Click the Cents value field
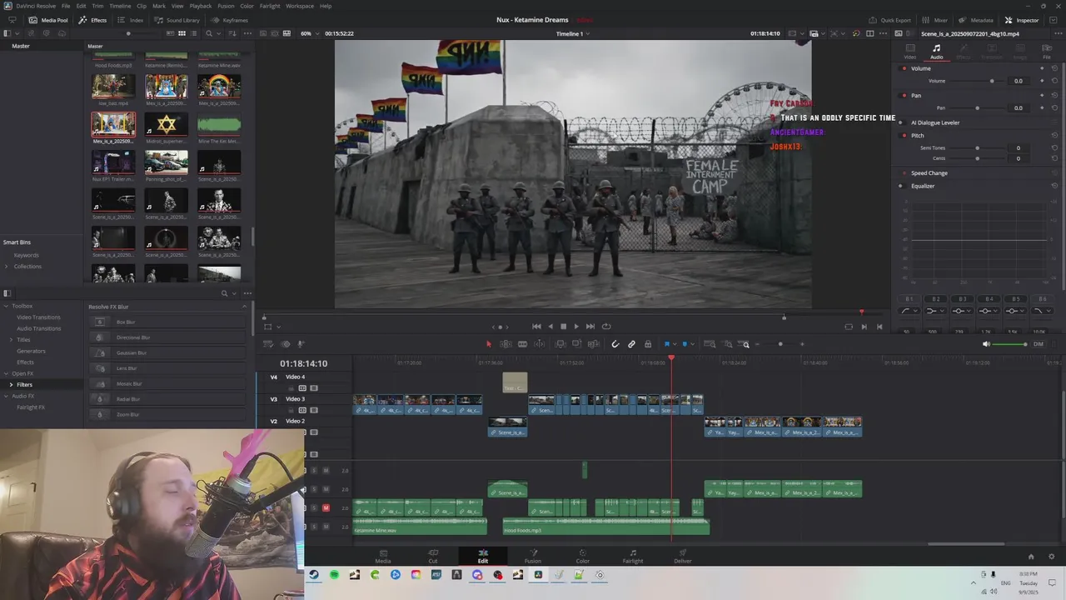Viewport: 1066px width, 600px height. pyautogui.click(x=1018, y=157)
